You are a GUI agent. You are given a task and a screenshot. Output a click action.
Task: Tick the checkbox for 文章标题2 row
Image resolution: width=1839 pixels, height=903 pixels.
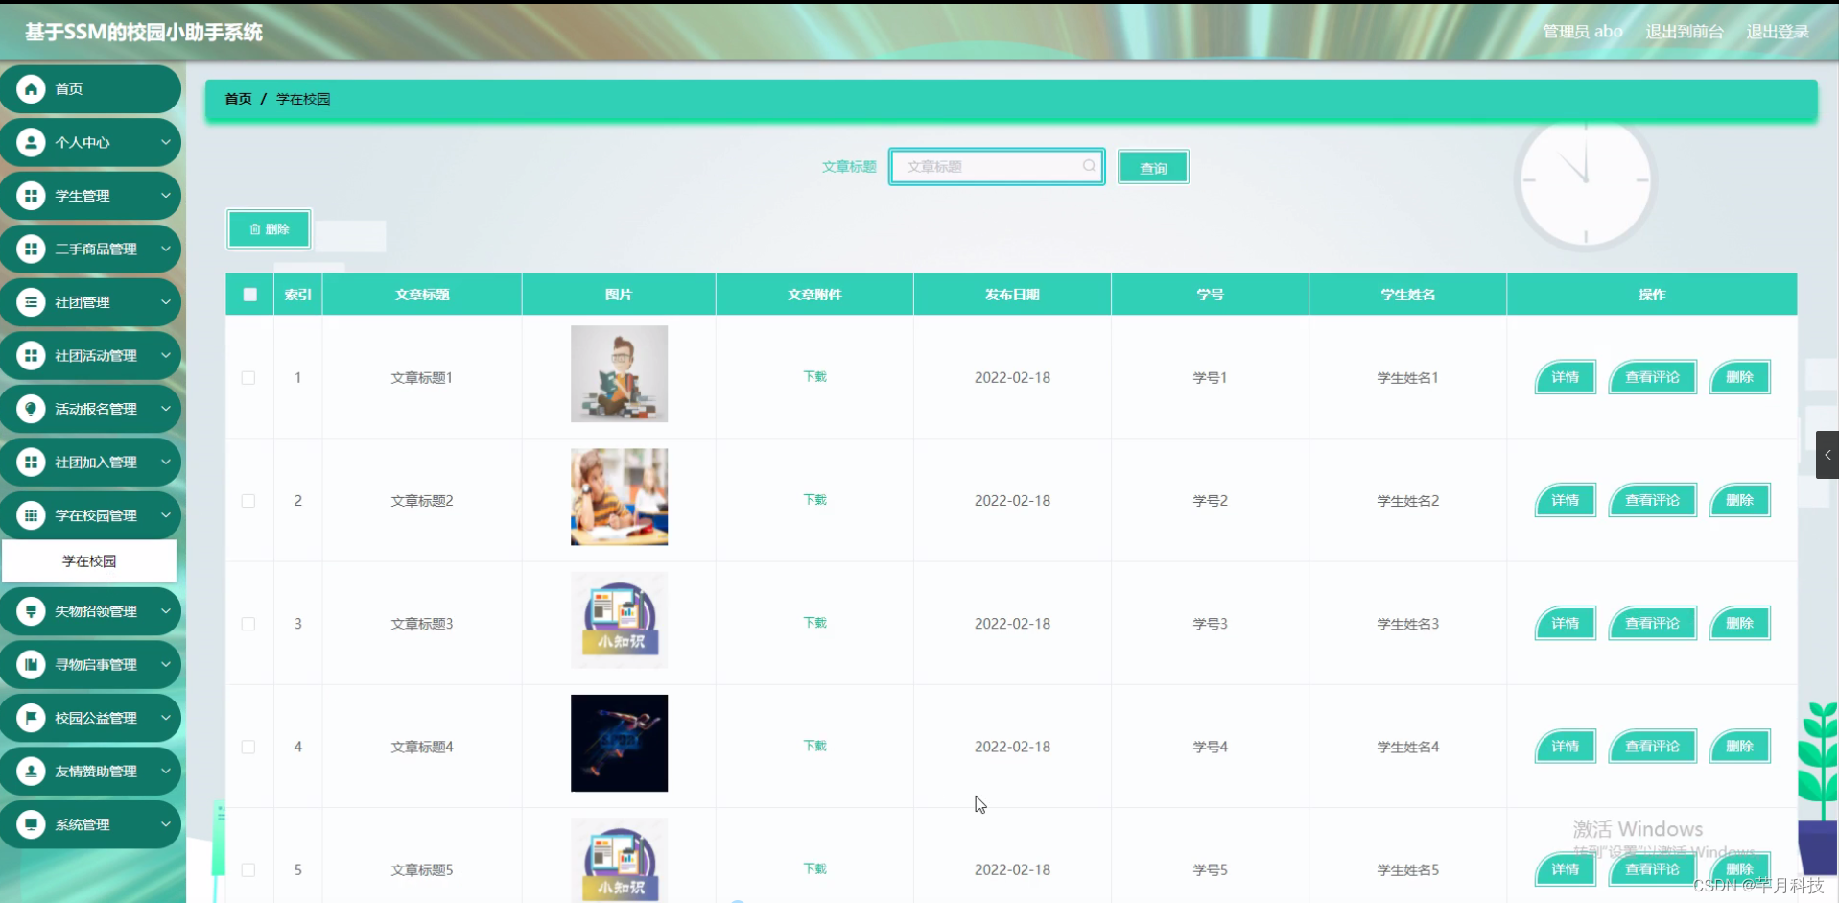248,500
